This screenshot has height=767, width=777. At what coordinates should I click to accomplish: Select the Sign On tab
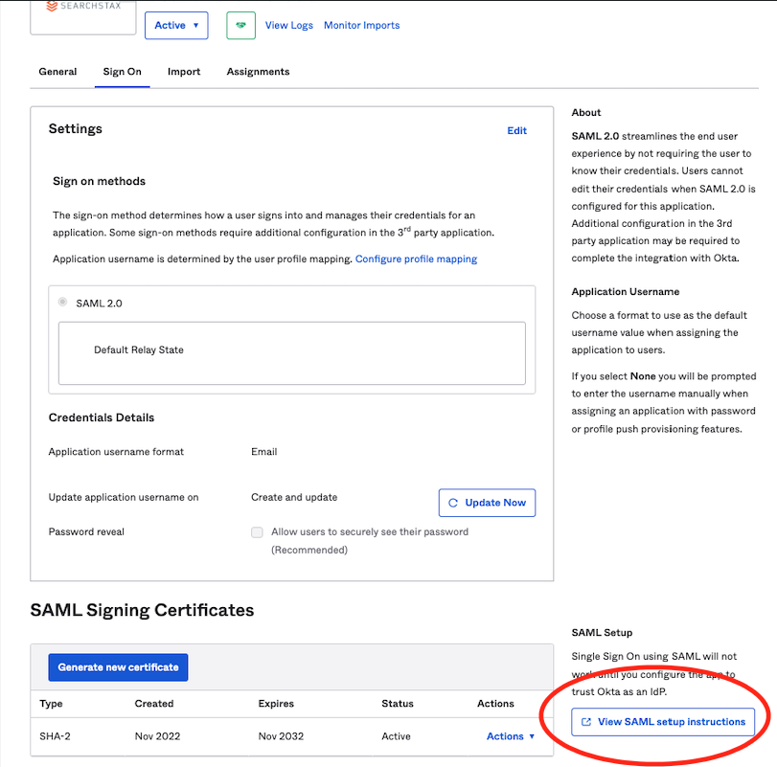[x=123, y=71]
